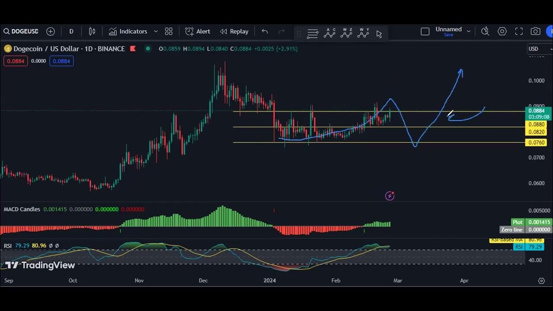Click the blue 0.0884 buy price button

pos(61,61)
